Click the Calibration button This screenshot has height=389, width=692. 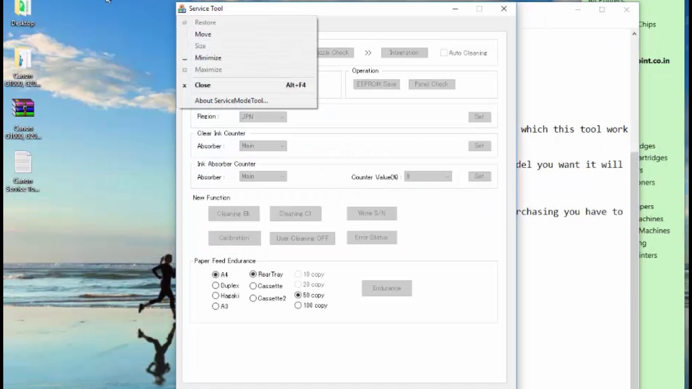tap(234, 238)
